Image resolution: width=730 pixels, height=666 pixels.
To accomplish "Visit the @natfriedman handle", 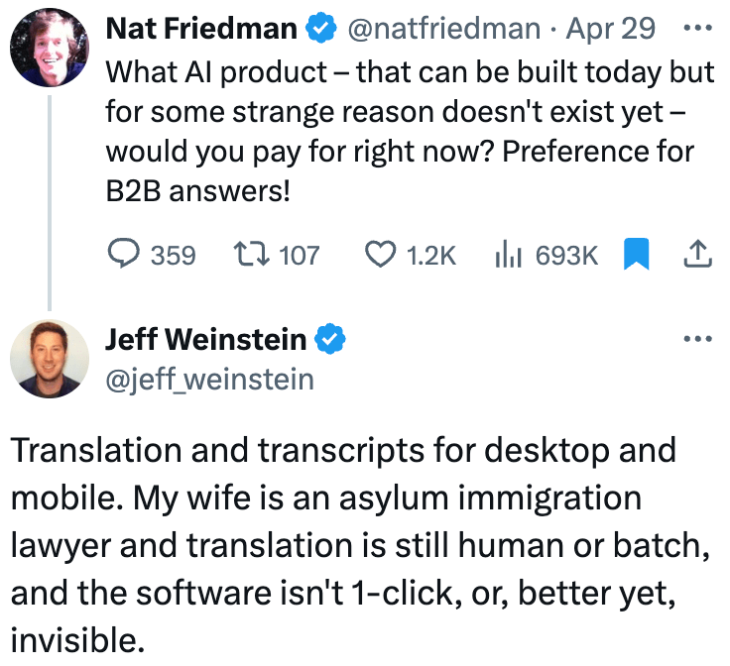I will 446,29.
